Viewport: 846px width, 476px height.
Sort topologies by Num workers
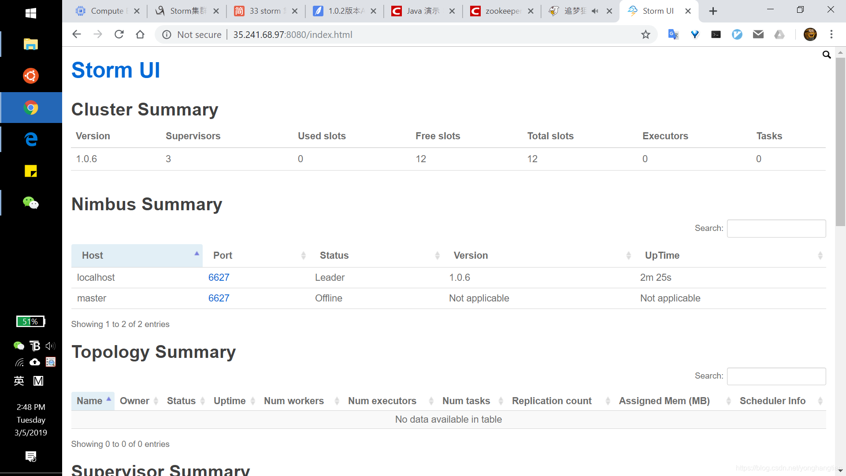pos(301,401)
